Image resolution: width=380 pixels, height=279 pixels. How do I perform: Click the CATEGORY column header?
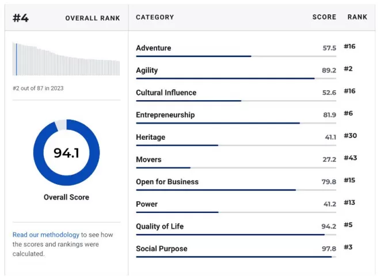[155, 17]
